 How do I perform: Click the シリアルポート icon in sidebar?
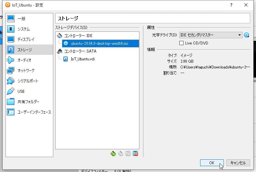11,81
